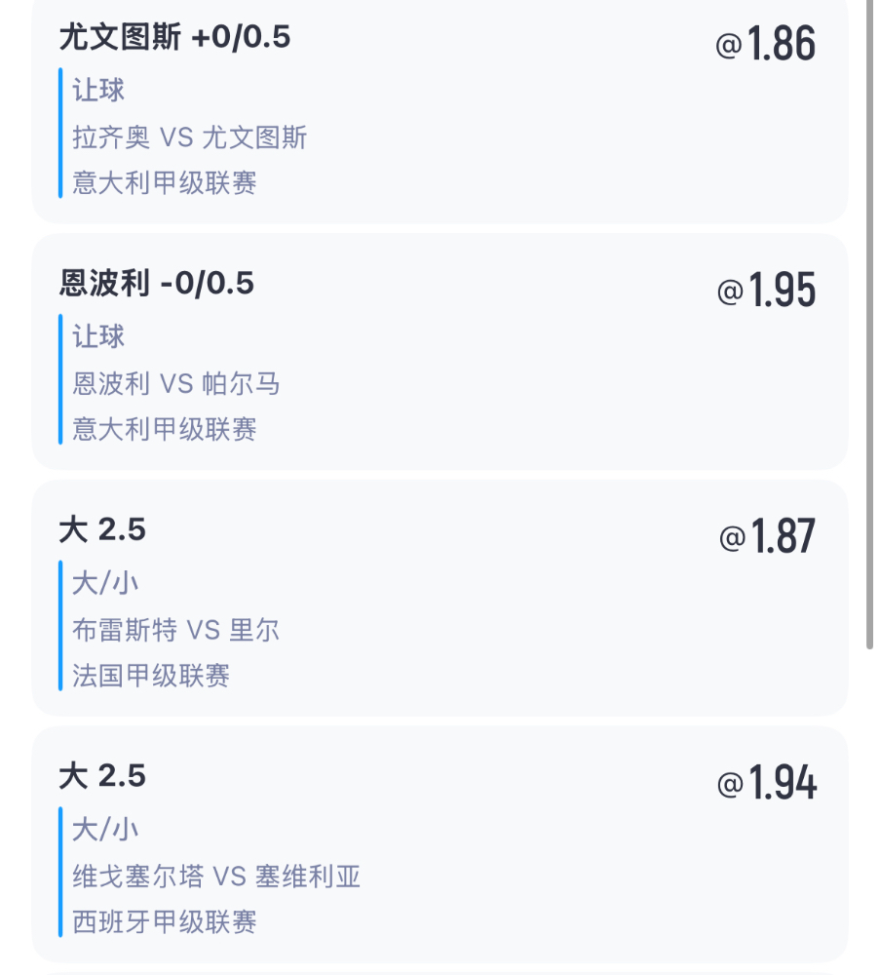880x975 pixels.
Task: Select the 维戈塞尔塔 VS 塞维利亚 match text
Action: point(216,877)
